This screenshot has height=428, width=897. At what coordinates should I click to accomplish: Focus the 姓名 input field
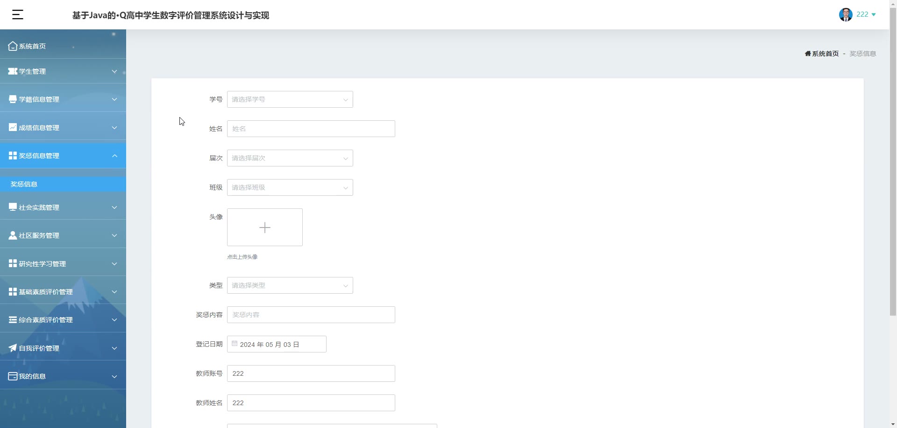[x=311, y=129]
